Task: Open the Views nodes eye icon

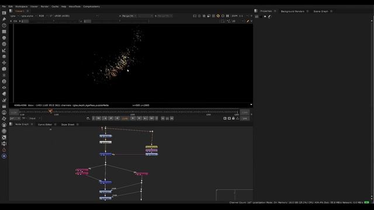Action: click(4, 87)
